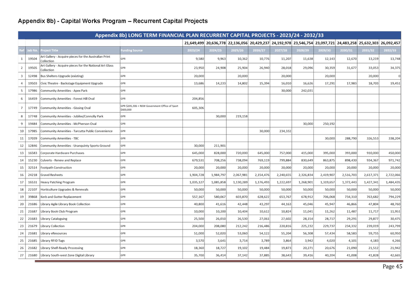This screenshot has height=294, width=416.
Task: Select the value 204,856 for Forest Hill Oval
Action: tap(198, 99)
